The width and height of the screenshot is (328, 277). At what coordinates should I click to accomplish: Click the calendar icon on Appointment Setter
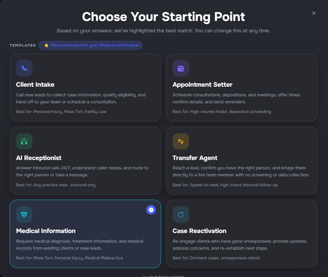181,68
